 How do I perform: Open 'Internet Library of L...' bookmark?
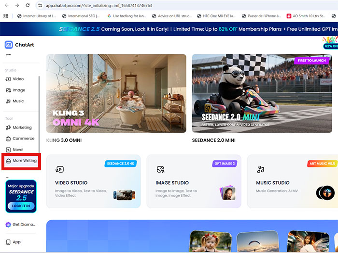tap(37, 16)
